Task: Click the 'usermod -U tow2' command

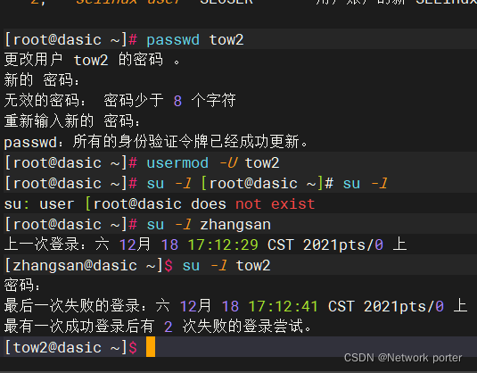Action: coord(212,163)
